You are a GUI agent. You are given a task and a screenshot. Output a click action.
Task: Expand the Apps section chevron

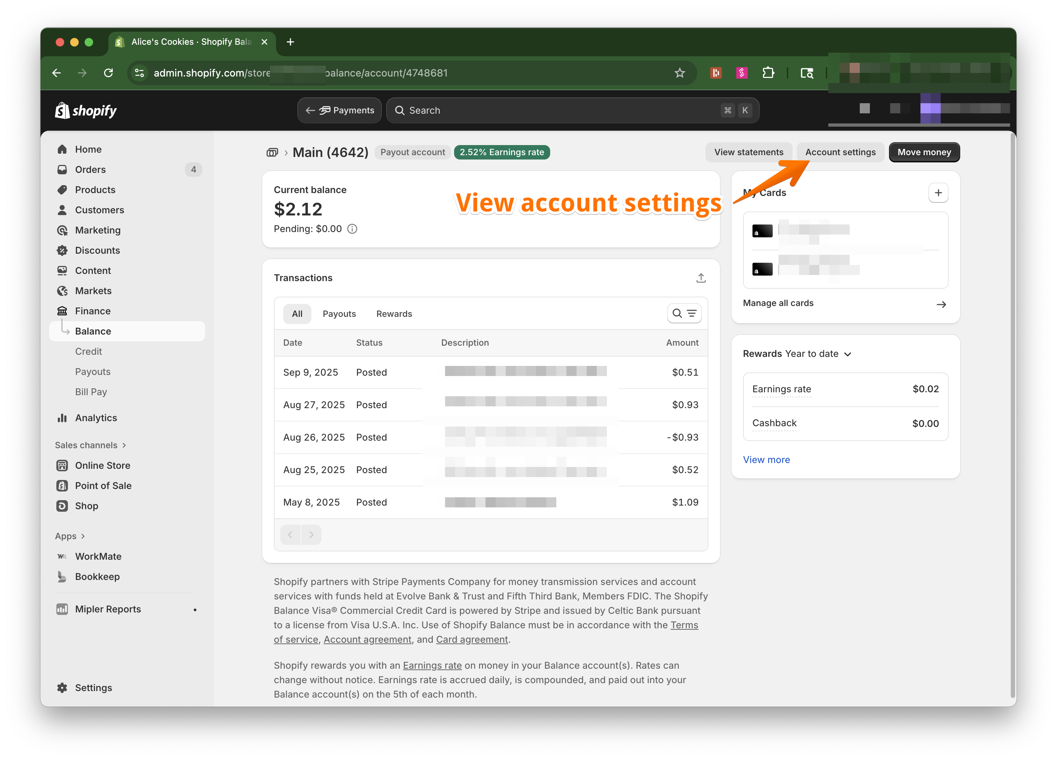(x=82, y=536)
